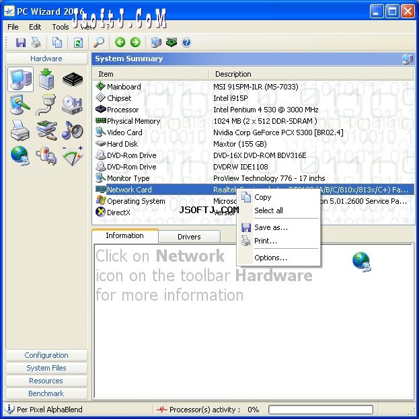The width and height of the screenshot is (419, 419).
Task: Select the DirectX row
Action: 254,213
